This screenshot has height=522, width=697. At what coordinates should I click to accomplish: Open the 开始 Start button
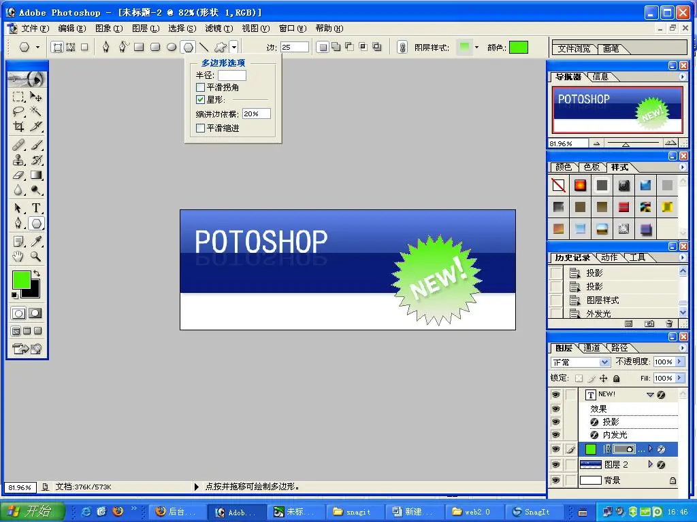click(33, 511)
